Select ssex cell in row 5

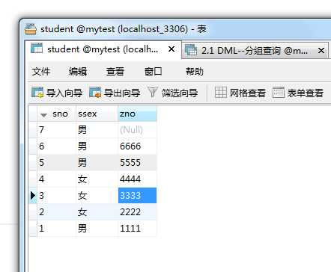[97, 163]
